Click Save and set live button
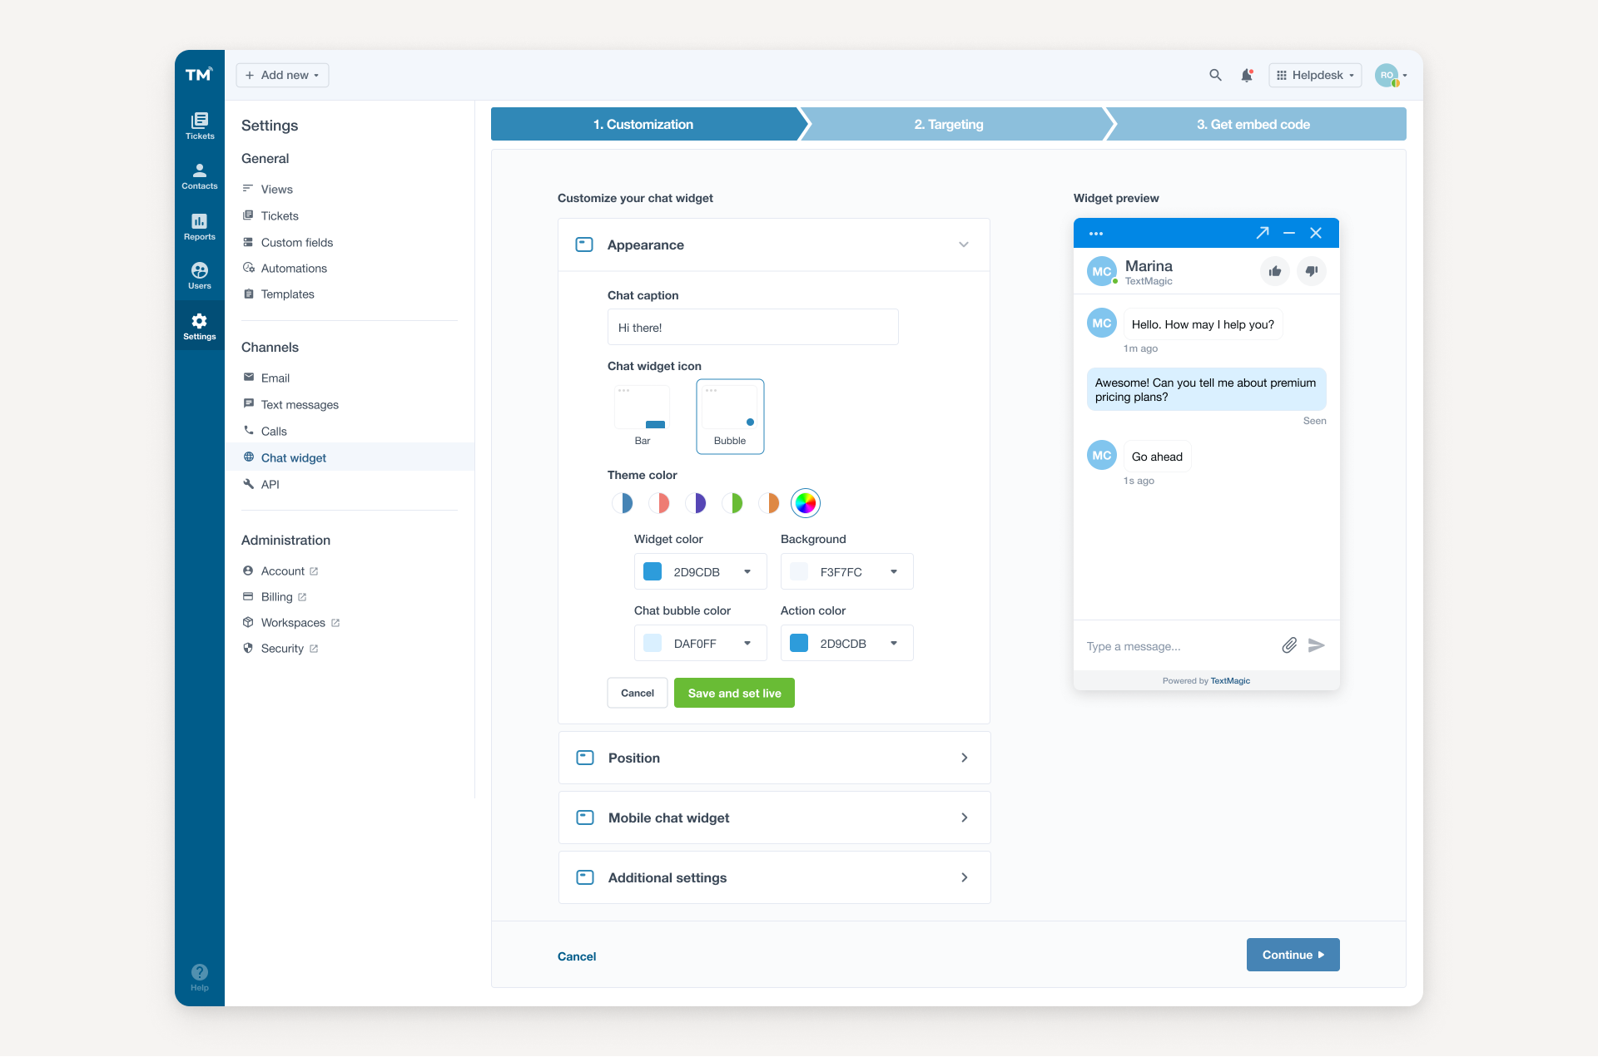Screen dimensions: 1598x1057 pyautogui.click(x=734, y=693)
